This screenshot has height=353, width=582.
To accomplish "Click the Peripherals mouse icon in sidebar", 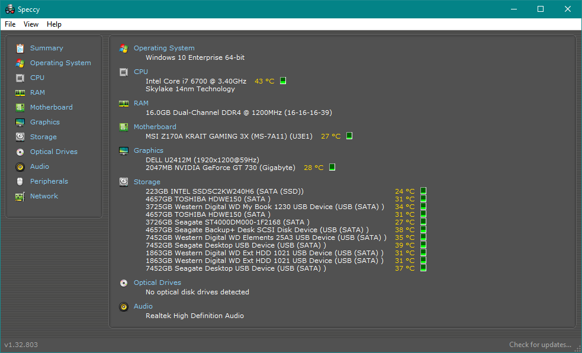I will [x=20, y=181].
